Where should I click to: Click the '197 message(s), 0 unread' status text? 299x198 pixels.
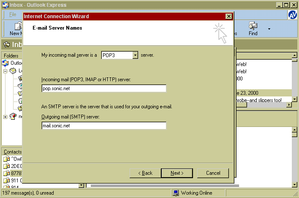pyautogui.click(x=28, y=193)
